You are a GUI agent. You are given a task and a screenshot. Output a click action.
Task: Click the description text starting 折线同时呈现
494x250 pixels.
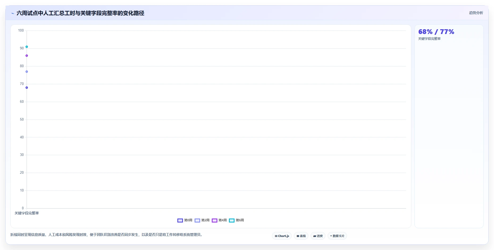click(107, 235)
